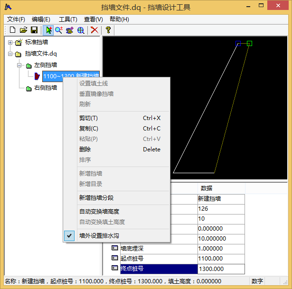Click 自动变换墙高度 menu entry
Screen dimensions: 292x289
tap(99, 212)
